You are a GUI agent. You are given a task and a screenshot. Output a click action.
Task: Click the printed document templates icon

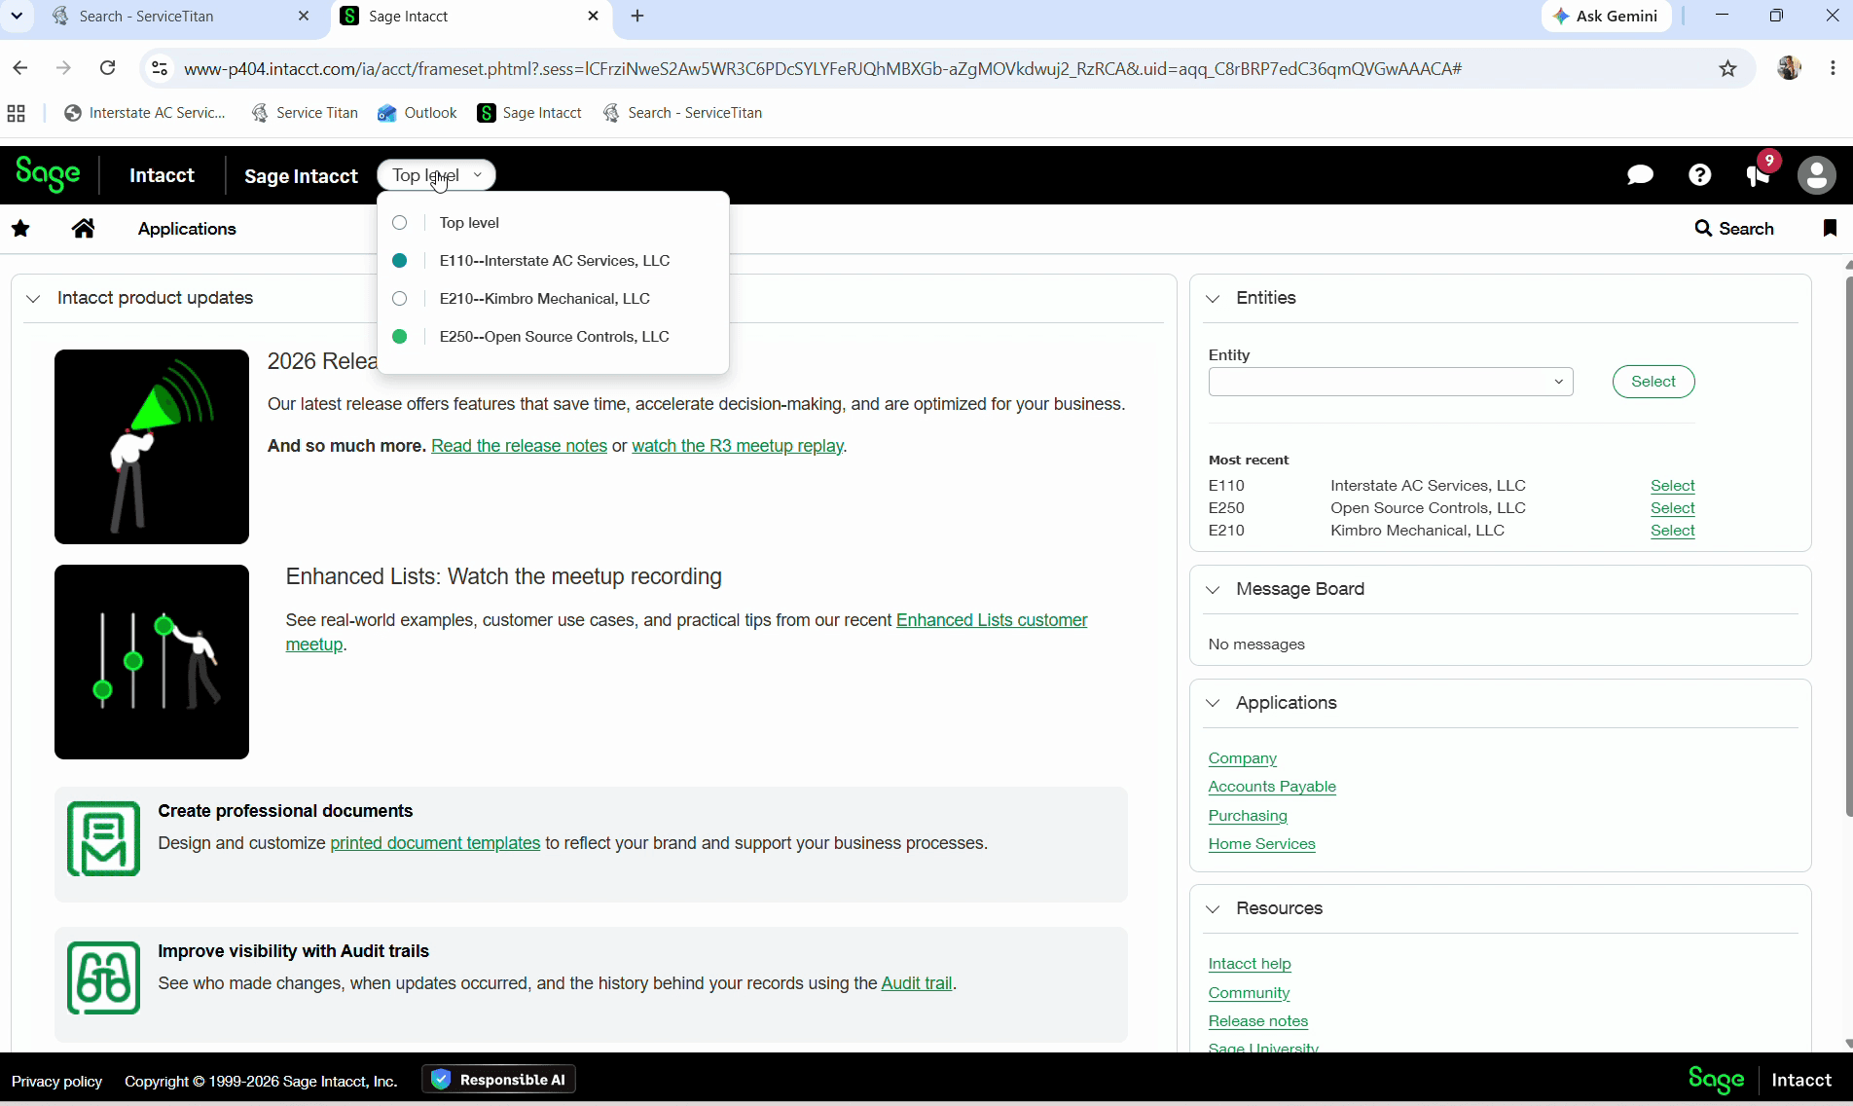(103, 839)
